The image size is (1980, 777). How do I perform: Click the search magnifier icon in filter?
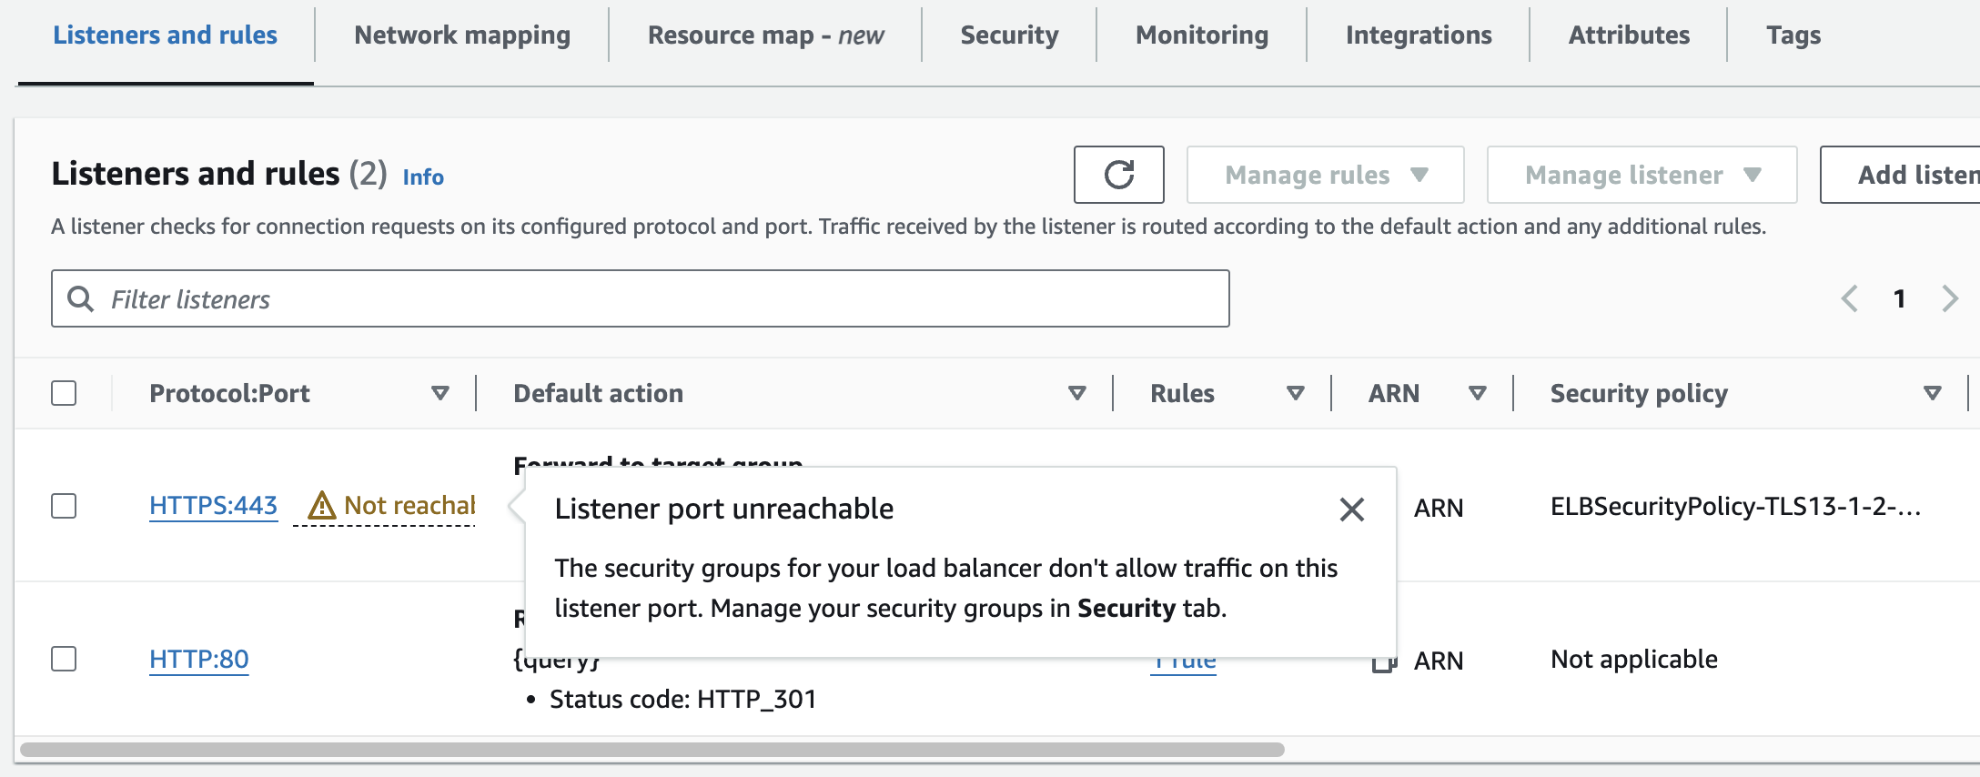81,298
